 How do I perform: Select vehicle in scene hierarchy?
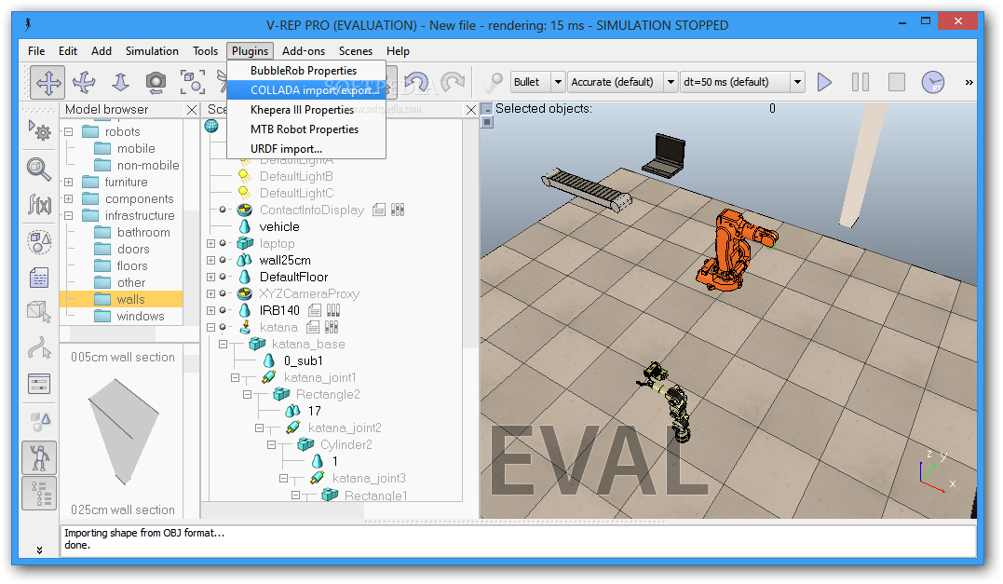tap(278, 226)
